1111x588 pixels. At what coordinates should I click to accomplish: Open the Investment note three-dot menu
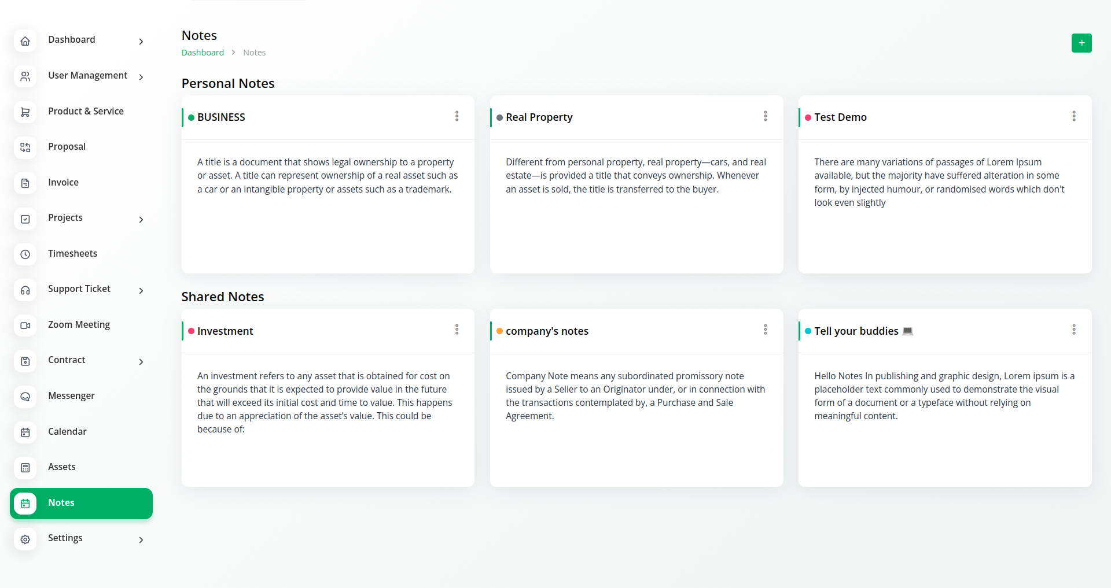coord(457,330)
